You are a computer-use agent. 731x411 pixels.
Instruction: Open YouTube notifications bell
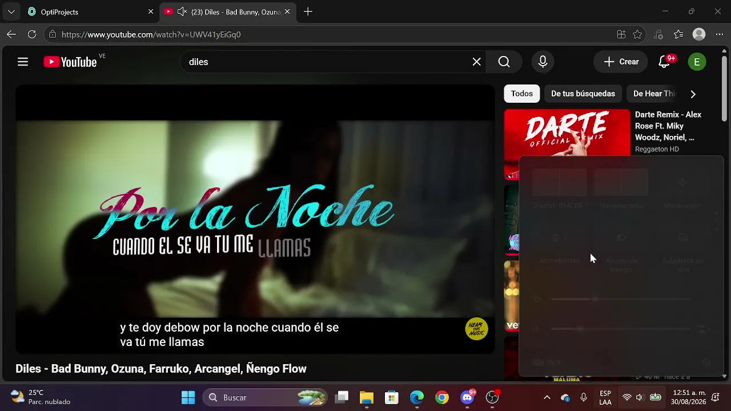click(x=664, y=62)
